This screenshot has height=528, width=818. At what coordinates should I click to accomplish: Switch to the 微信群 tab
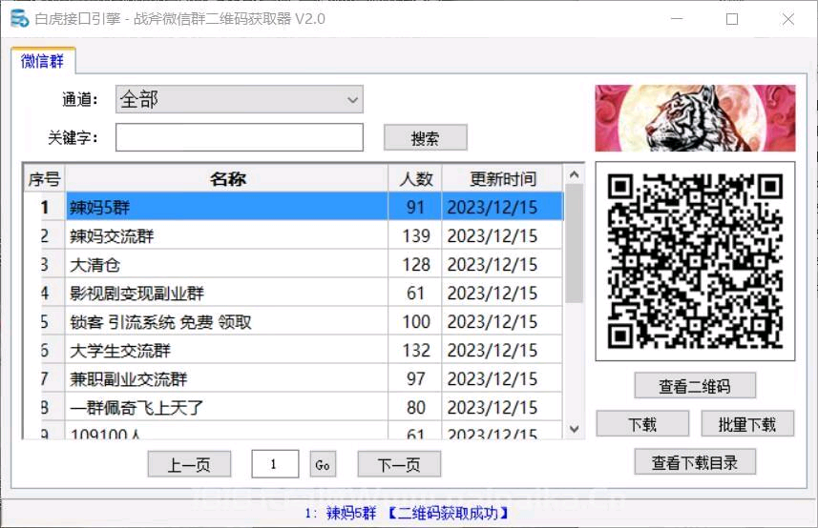(x=43, y=62)
